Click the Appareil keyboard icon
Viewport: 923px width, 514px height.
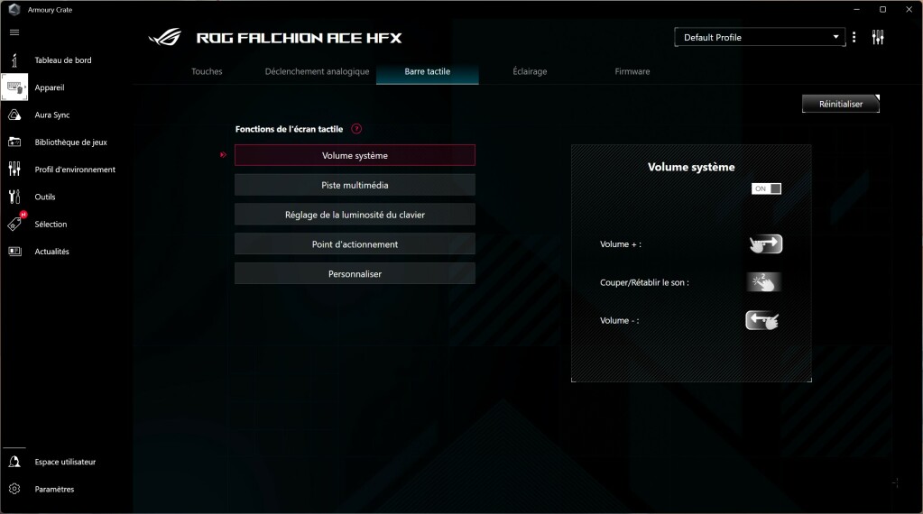[14, 87]
